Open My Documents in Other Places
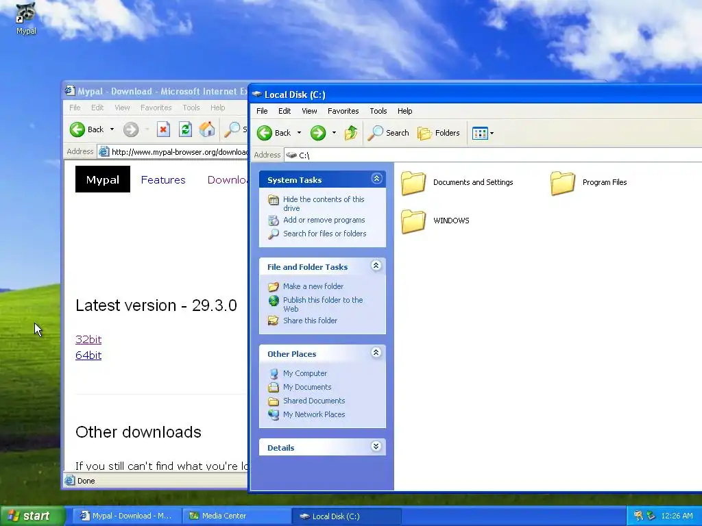Image resolution: width=702 pixels, height=526 pixels. pos(307,387)
